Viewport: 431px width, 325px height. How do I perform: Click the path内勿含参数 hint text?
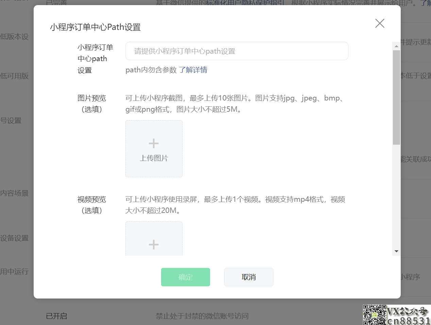[x=151, y=70]
